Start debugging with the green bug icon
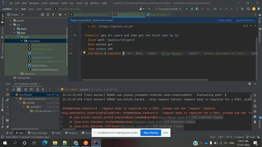The width and height of the screenshot is (262, 147). (192, 9)
